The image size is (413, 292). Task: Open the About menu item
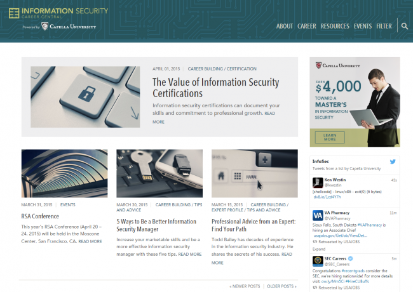(285, 26)
